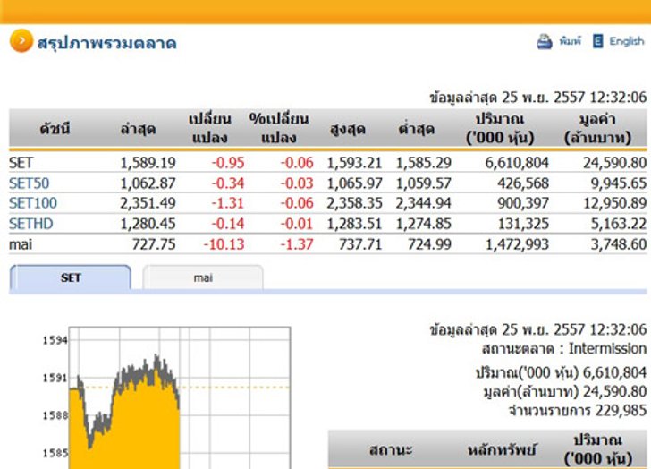Click the ดัชนี column header
Image resolution: width=651 pixels, height=469 pixels.
[55, 129]
